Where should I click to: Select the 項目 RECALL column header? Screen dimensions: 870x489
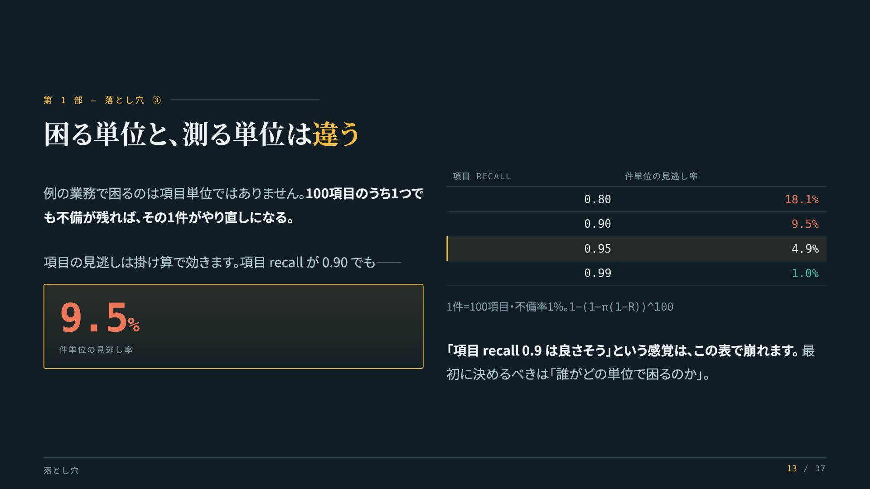coord(482,176)
